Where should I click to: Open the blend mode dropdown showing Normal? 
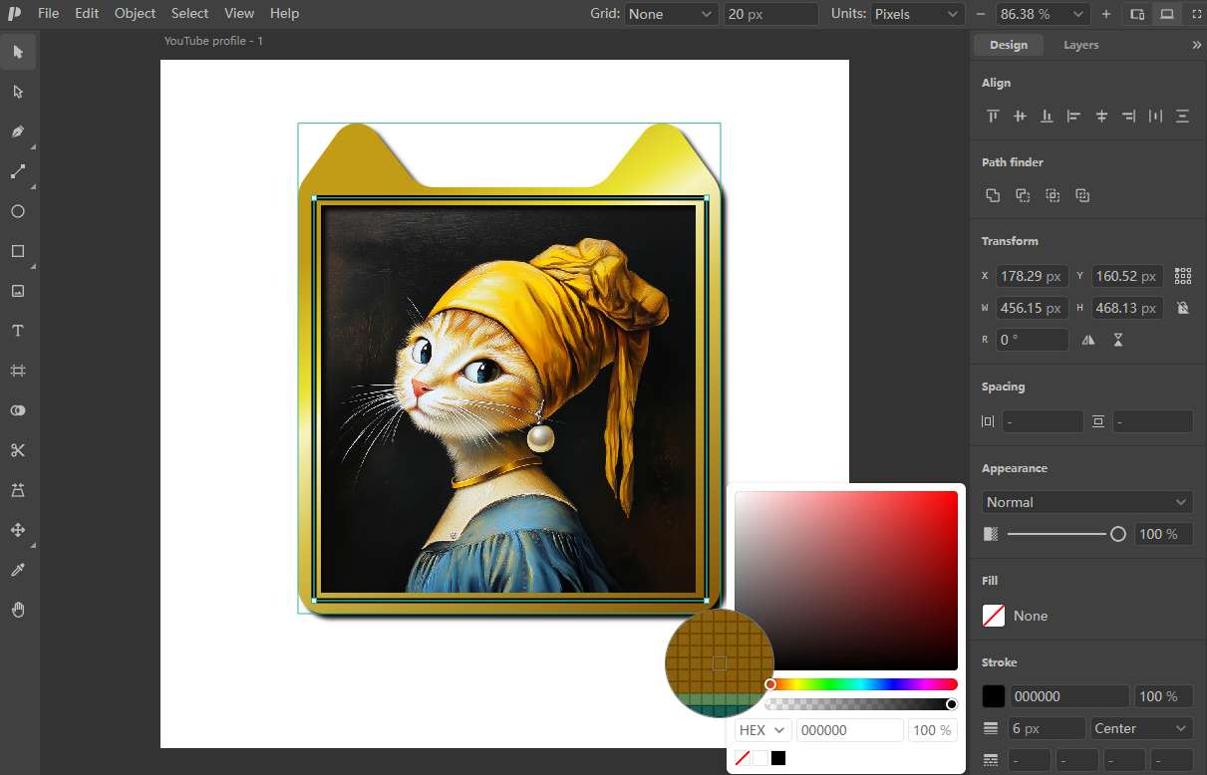(x=1087, y=502)
